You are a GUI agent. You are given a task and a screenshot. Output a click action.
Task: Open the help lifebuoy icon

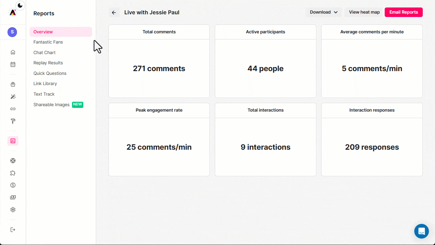13,161
